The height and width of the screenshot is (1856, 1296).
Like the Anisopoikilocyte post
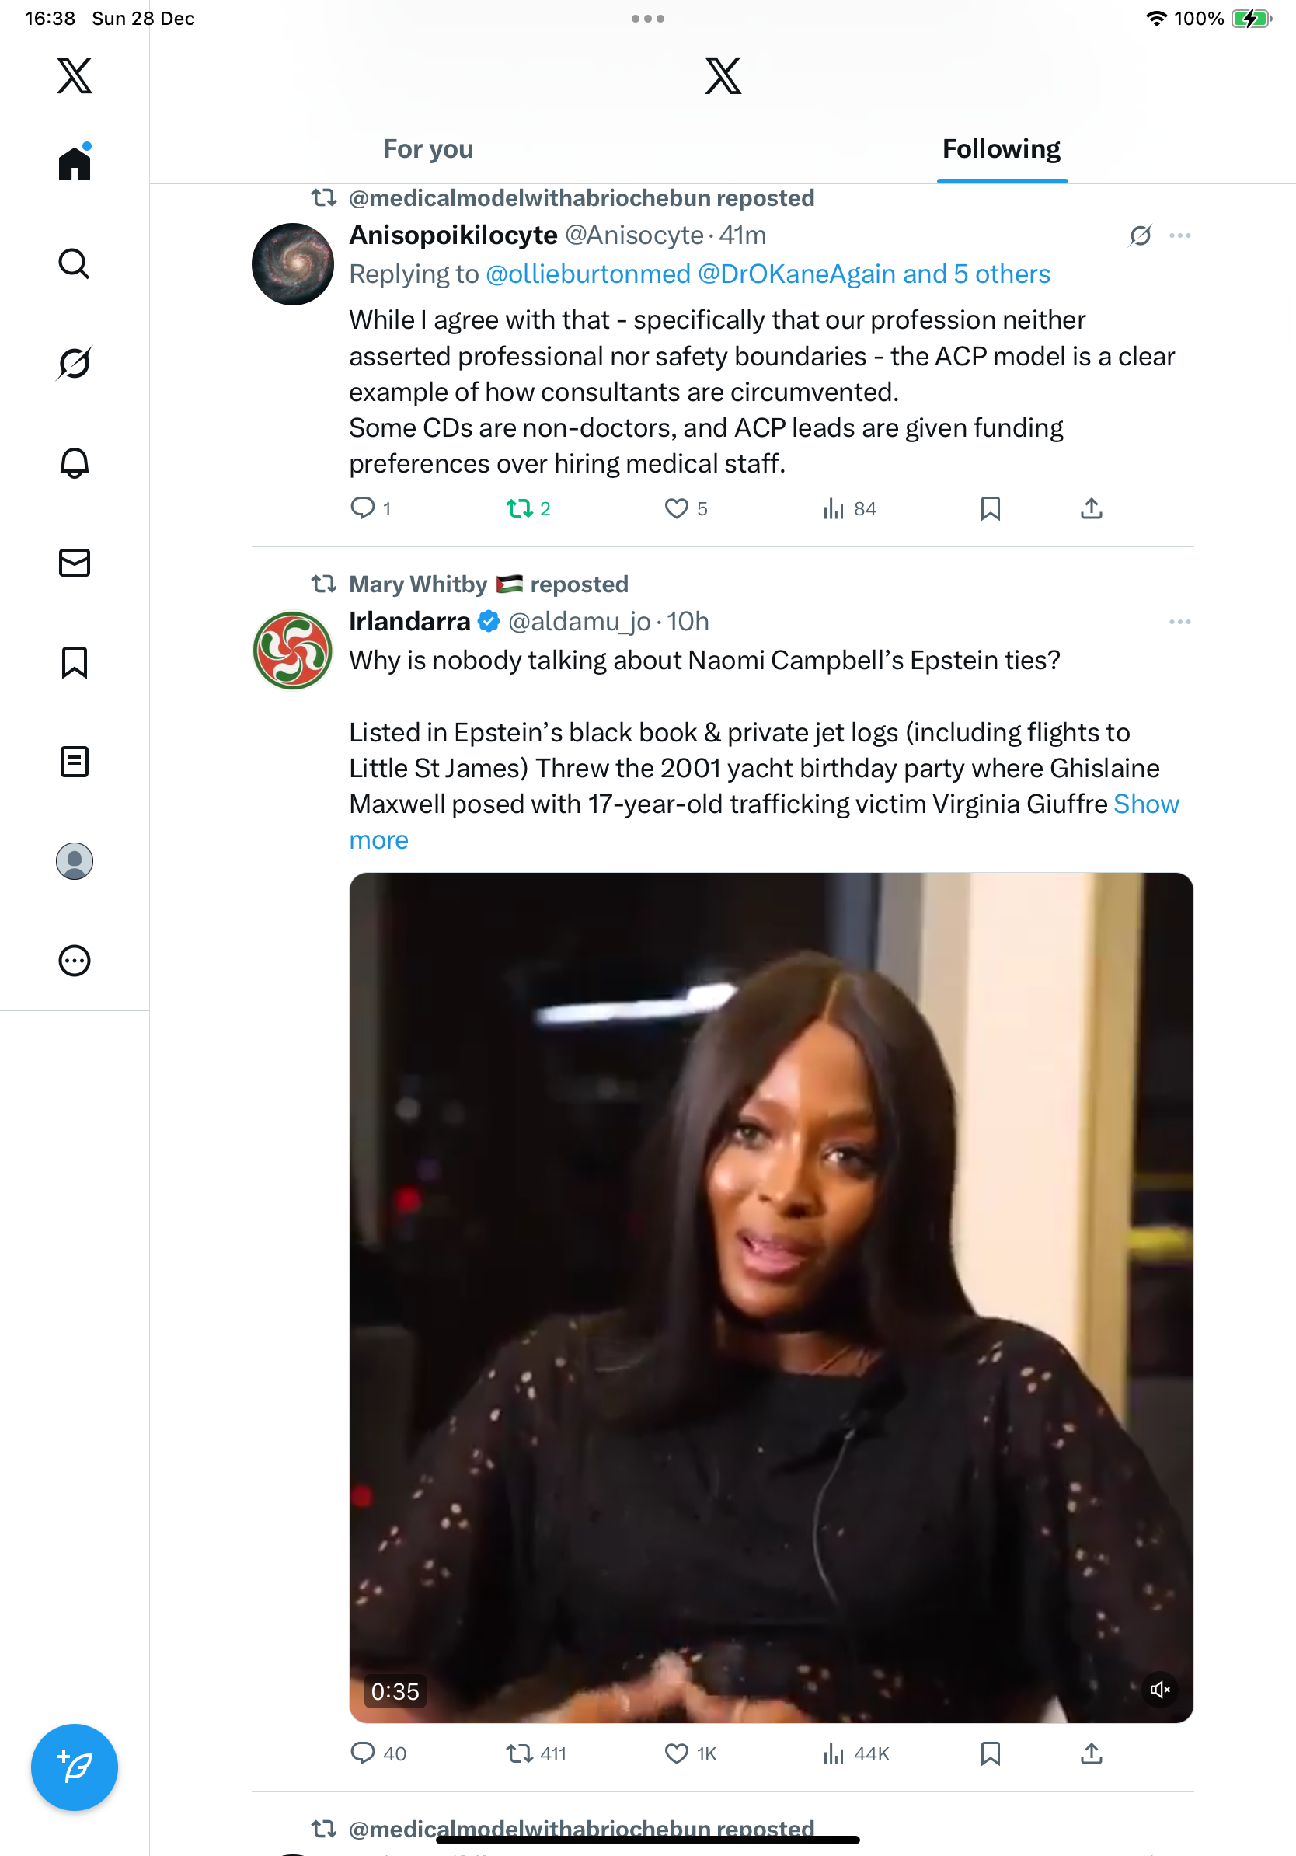(x=676, y=508)
